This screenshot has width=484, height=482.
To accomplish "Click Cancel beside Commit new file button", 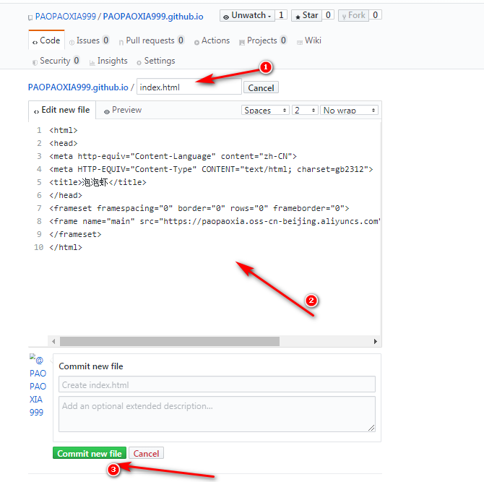I will pos(146,453).
